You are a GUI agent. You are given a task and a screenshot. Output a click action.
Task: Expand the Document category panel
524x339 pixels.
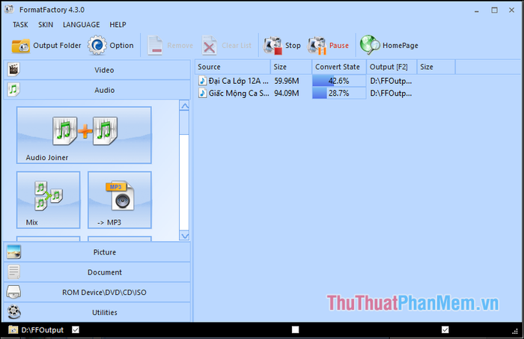click(97, 272)
